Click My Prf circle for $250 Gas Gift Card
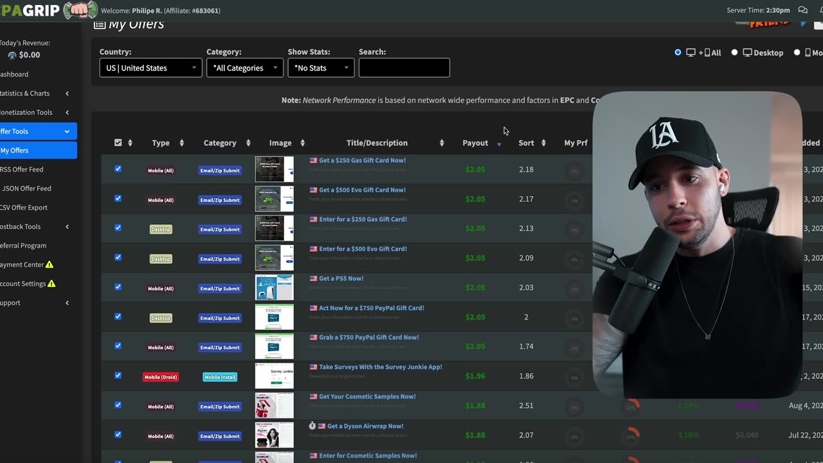The height and width of the screenshot is (463, 823). click(x=574, y=170)
